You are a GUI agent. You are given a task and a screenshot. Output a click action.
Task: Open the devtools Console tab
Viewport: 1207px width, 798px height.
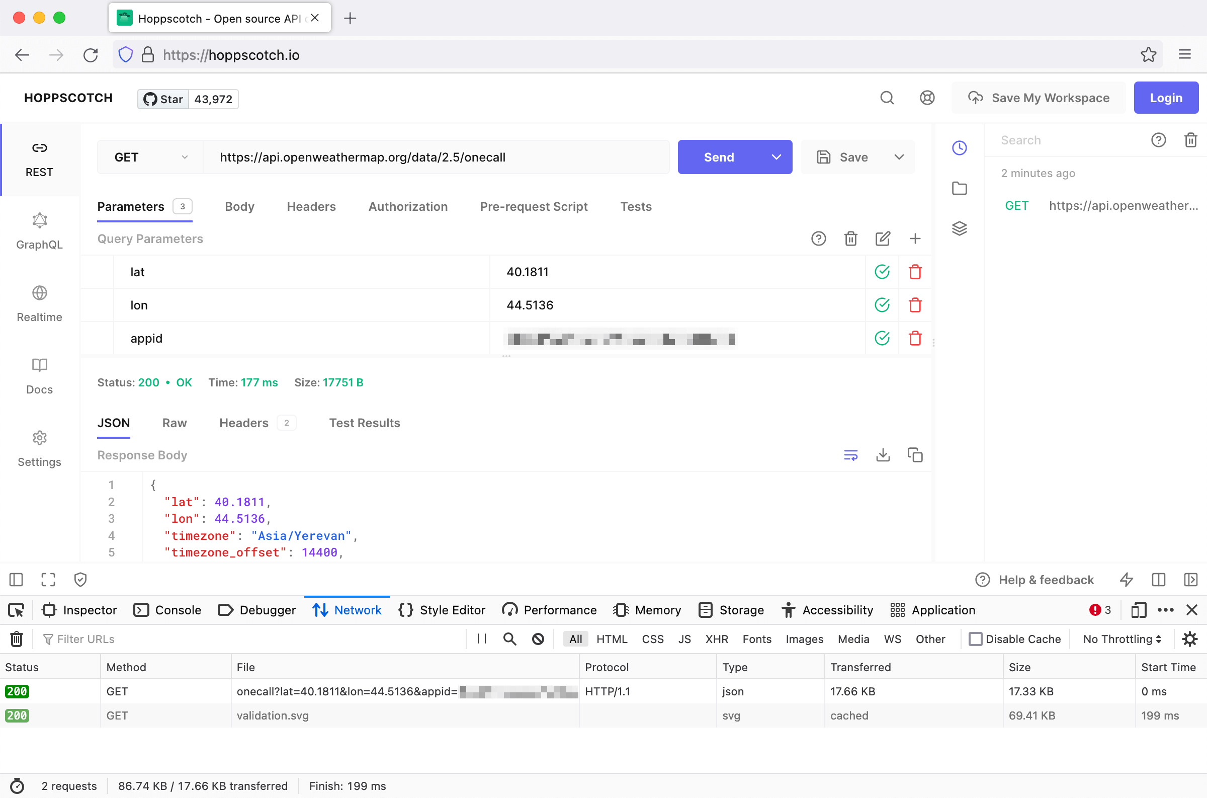167,610
